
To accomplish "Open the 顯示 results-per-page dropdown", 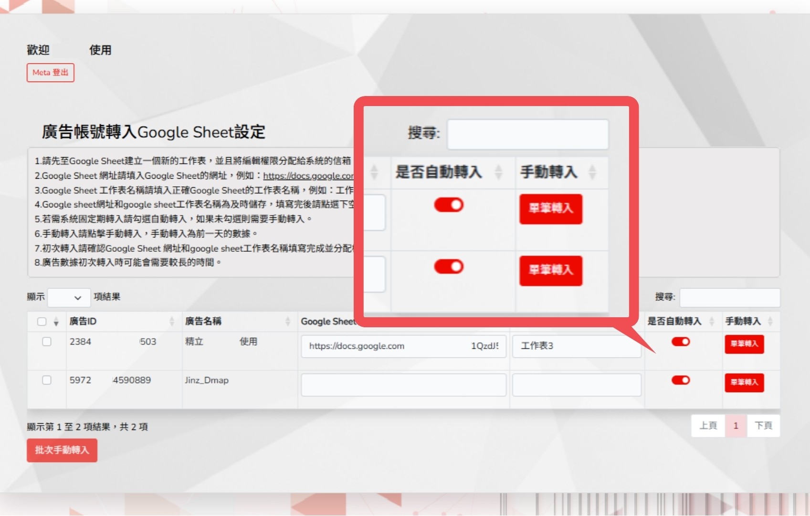I will 69,297.
